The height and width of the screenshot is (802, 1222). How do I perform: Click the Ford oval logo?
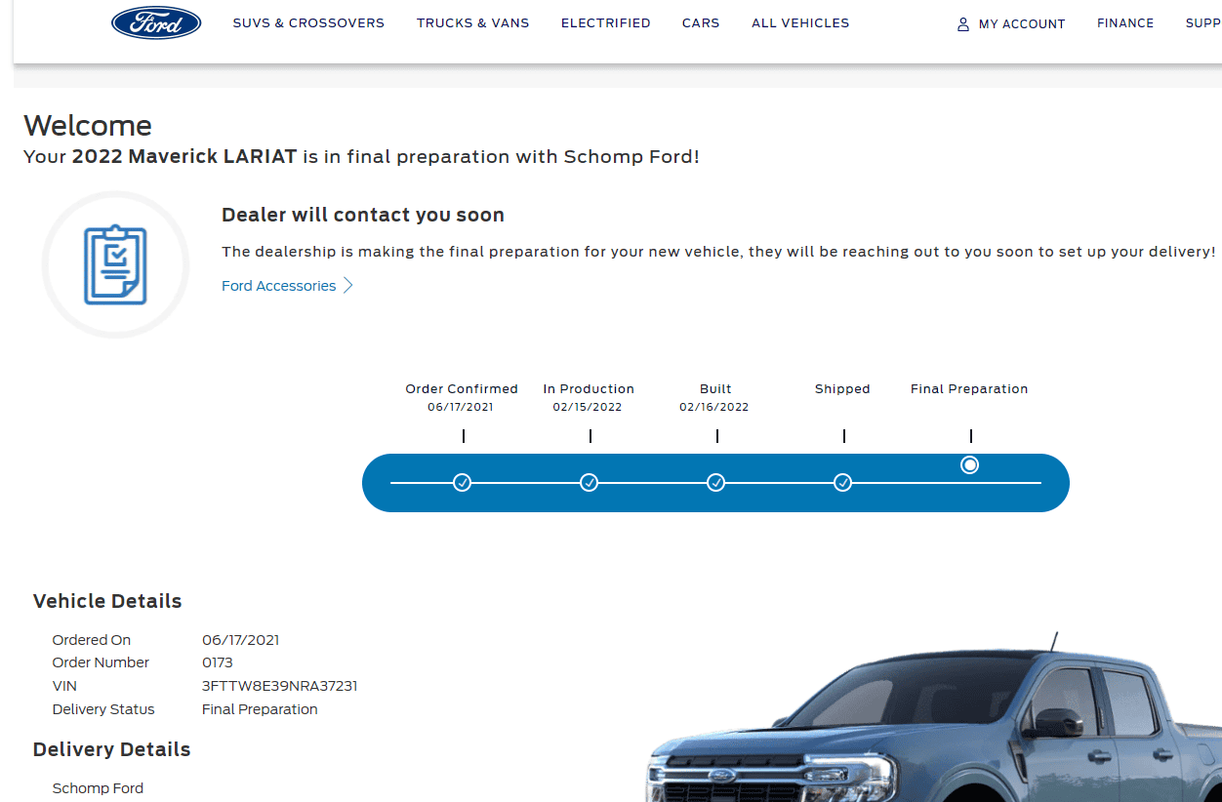(x=156, y=22)
